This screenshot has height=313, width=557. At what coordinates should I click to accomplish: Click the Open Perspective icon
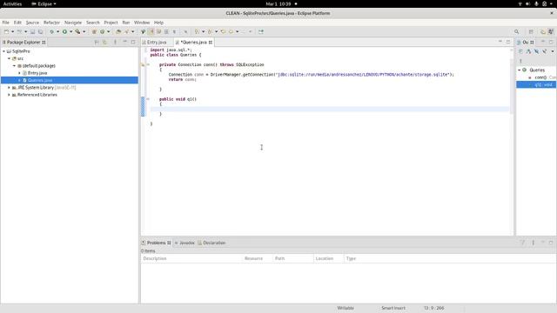[531, 31]
